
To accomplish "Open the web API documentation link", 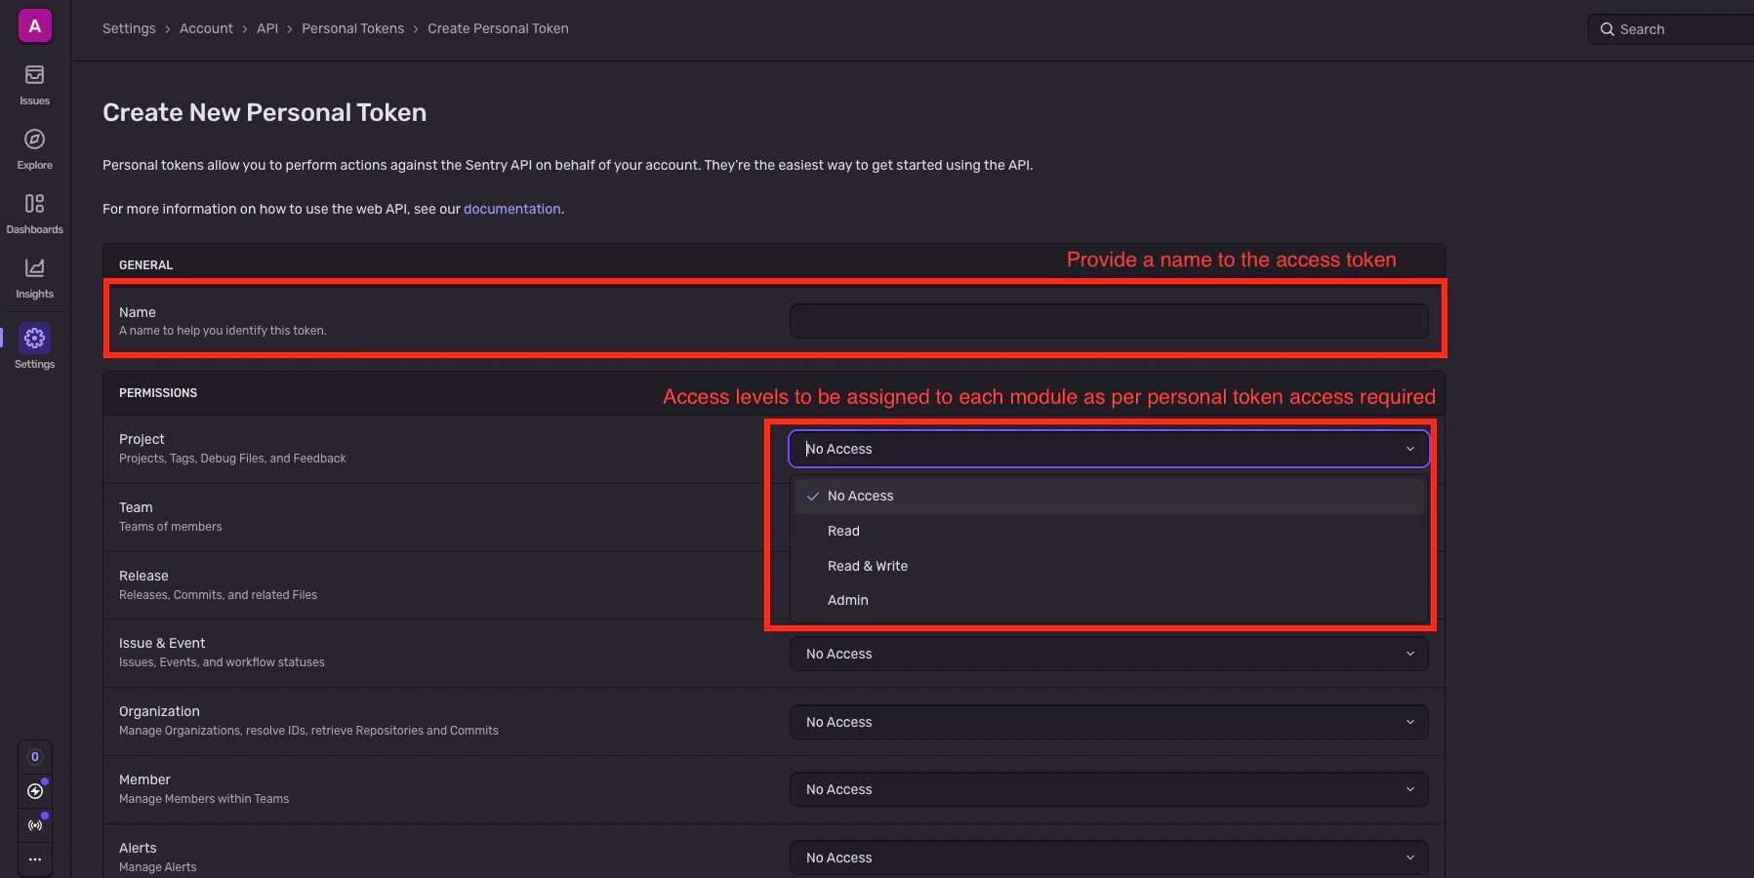I will pos(512,208).
